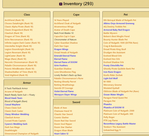The image size is (149, 136).
Task: Open Archfiend Cloak of Nulgath link
Action: pos(67,23)
